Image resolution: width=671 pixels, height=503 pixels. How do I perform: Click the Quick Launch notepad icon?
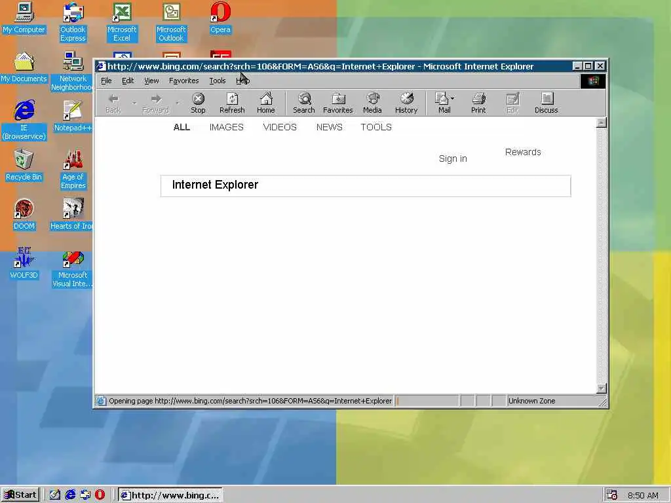(55, 495)
